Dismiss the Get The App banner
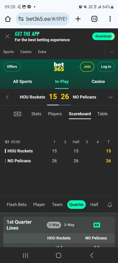This screenshot has width=118, height=263. 7,36
